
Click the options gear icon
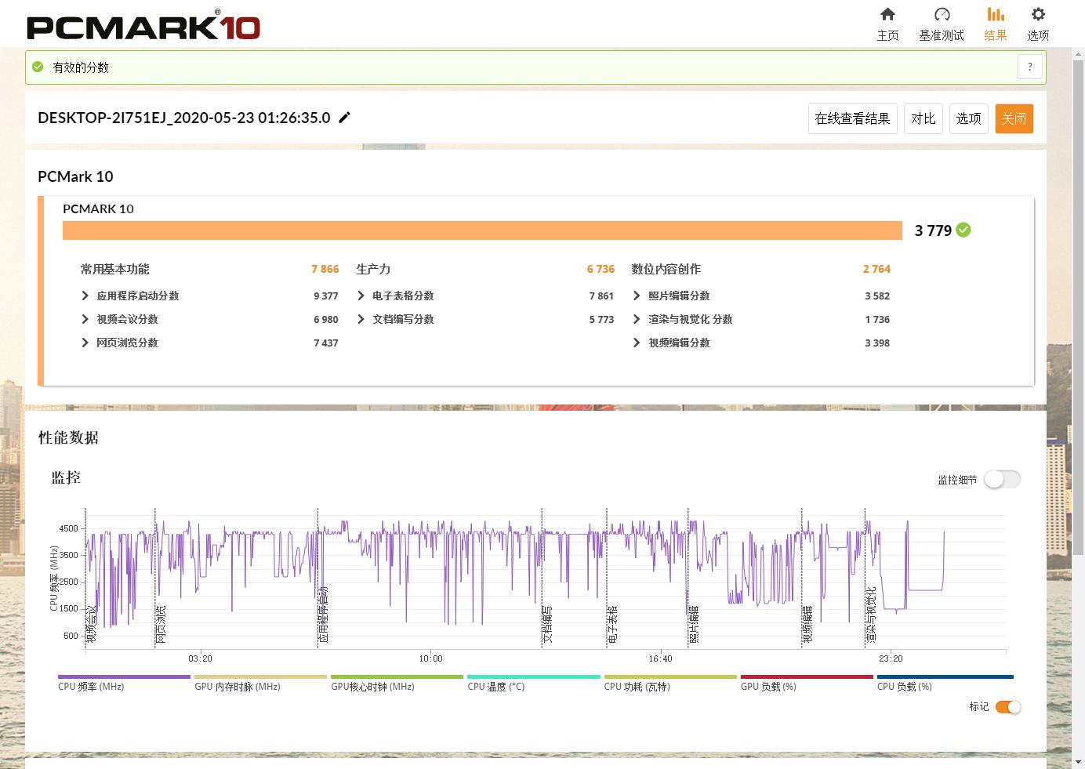click(1038, 14)
